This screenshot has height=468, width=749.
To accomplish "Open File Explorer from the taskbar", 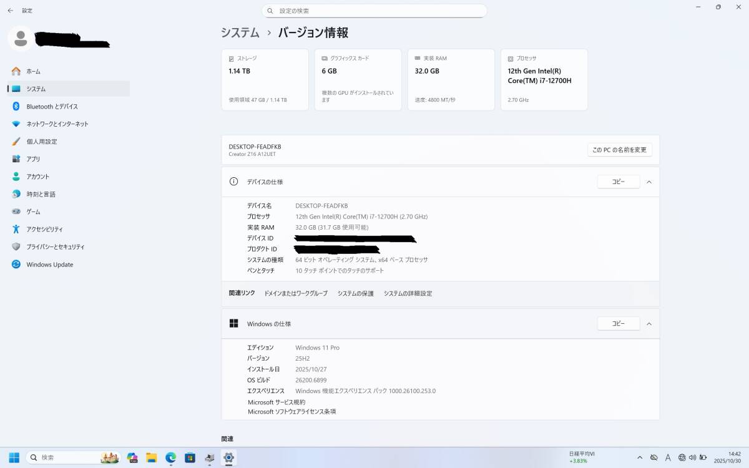I will tap(150, 457).
